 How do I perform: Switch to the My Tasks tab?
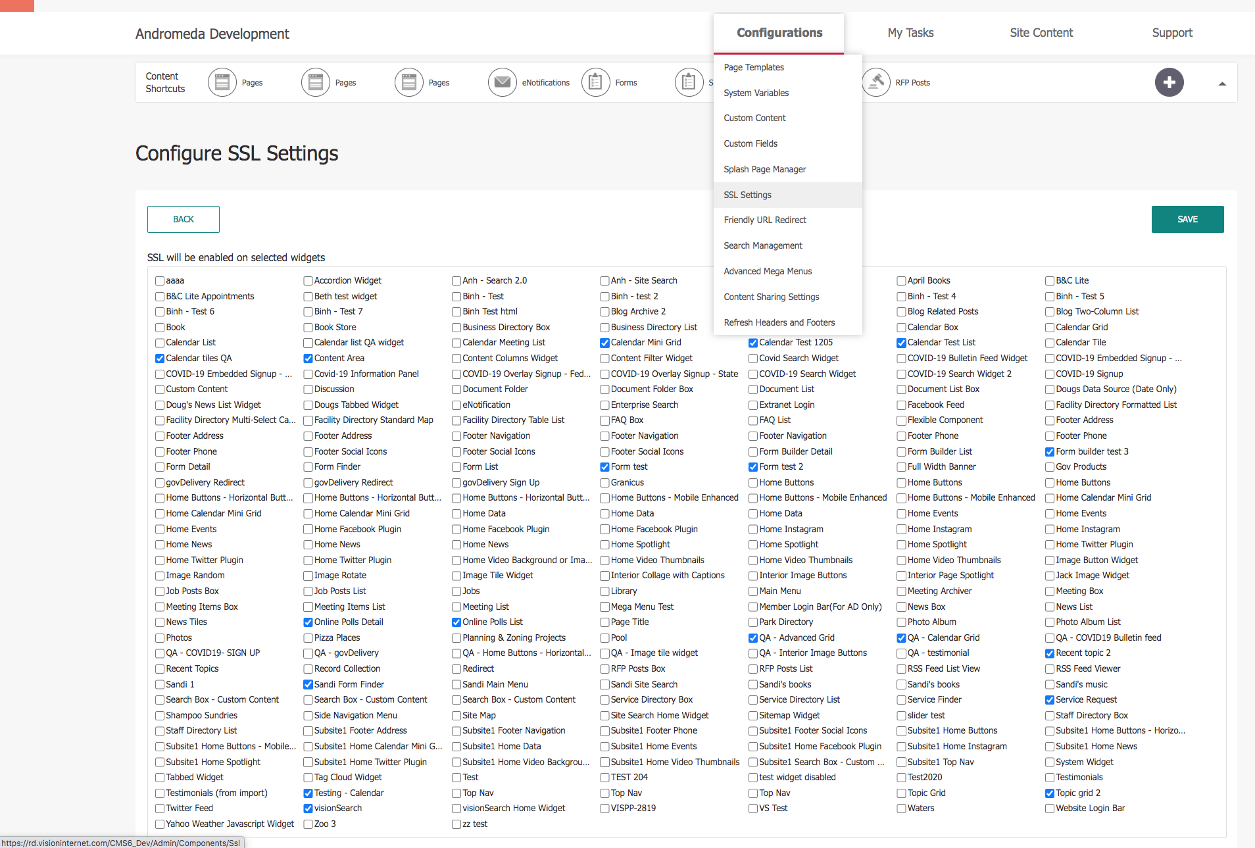coord(910,33)
